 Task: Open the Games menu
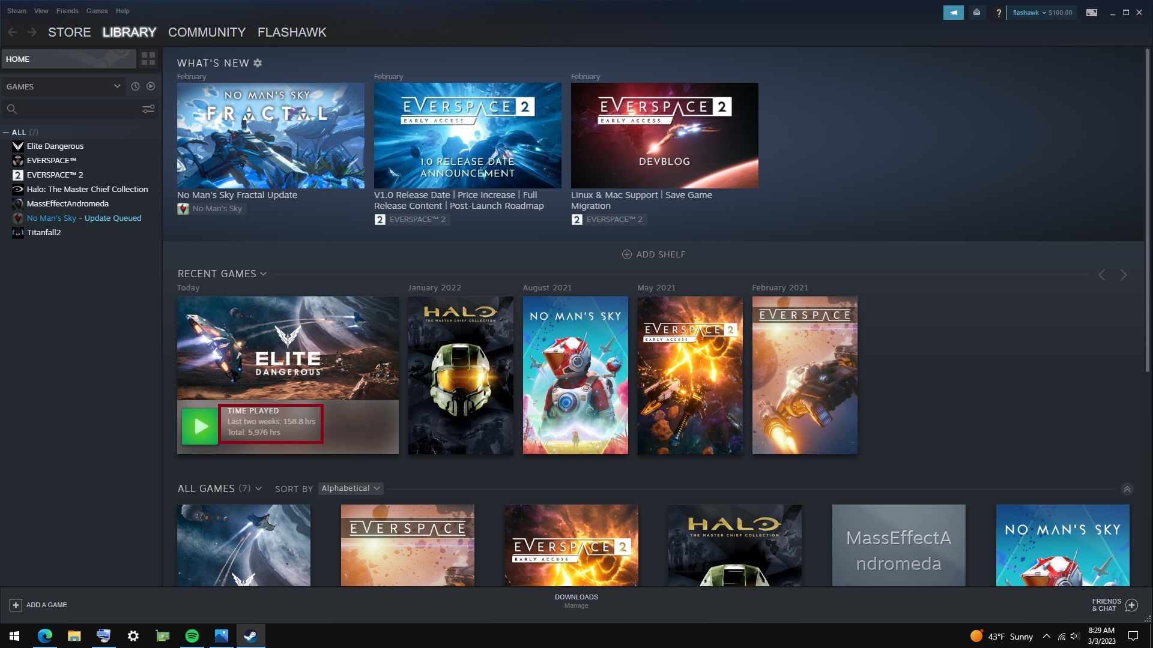coord(97,11)
